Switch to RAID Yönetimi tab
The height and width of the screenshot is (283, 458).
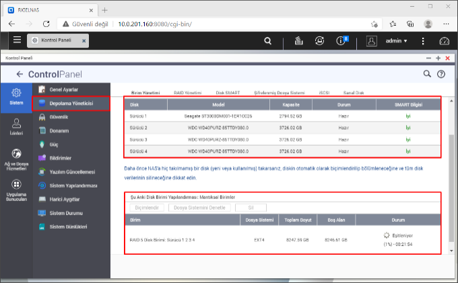pyautogui.click(x=187, y=93)
